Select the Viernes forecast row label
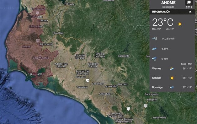The height and width of the screenshot is (124, 197). pyautogui.click(x=157, y=68)
